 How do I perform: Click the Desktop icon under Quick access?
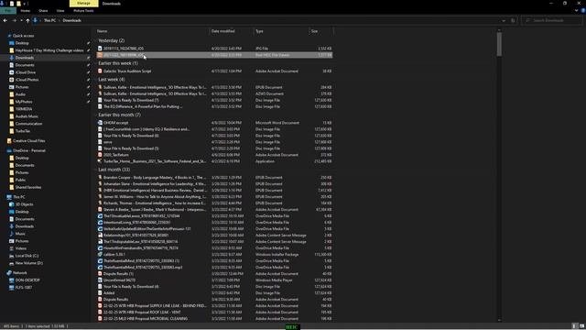12,43
